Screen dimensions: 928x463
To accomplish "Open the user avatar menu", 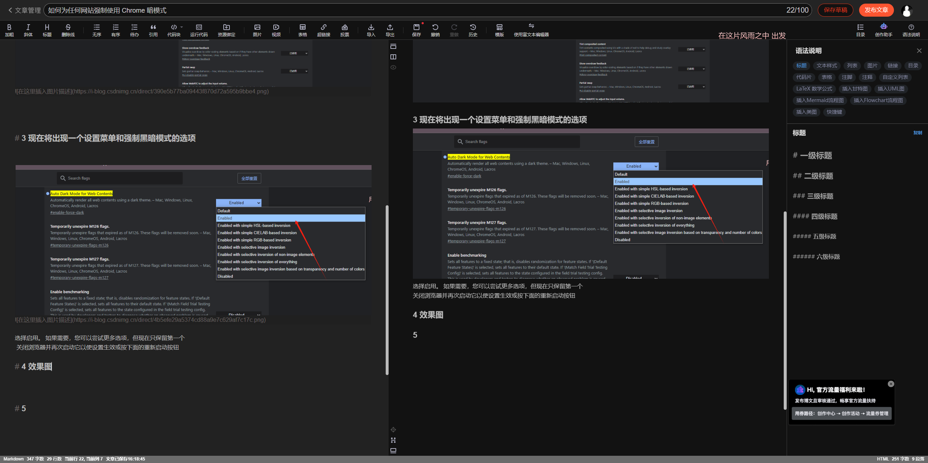I will (x=907, y=11).
